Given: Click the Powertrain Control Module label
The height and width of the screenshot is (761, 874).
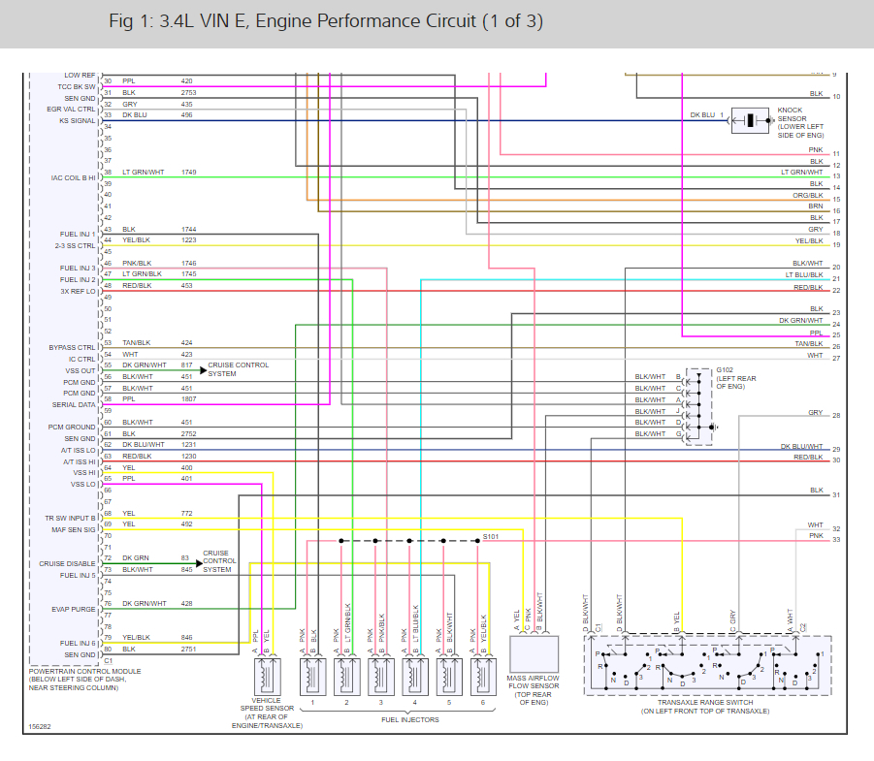Looking at the screenshot, I should [x=84, y=680].
